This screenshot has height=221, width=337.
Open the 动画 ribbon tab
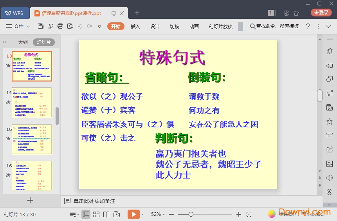tap(194, 26)
